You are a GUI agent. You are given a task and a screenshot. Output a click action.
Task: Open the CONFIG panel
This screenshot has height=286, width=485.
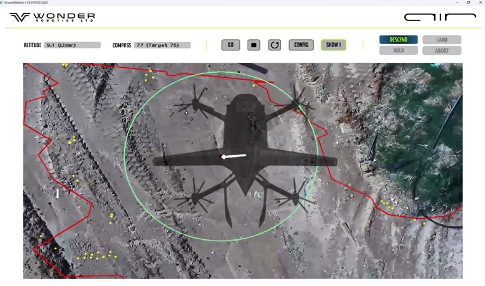(x=301, y=45)
